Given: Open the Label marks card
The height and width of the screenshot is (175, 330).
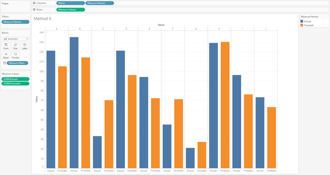Looking at the screenshot, I should click(x=25, y=46).
